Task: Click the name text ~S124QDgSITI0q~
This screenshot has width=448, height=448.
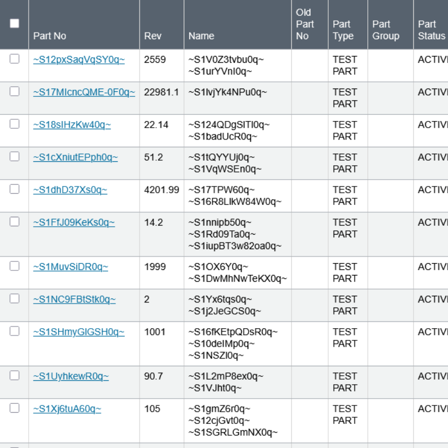Action: [229, 125]
